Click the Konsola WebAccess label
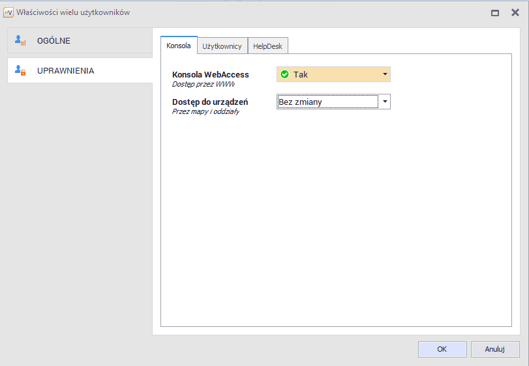529x366 pixels. [210, 75]
